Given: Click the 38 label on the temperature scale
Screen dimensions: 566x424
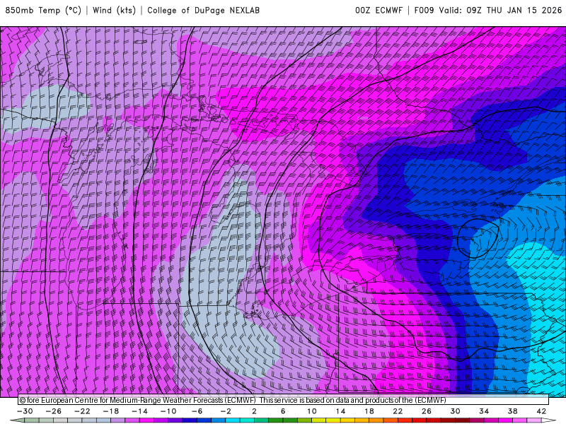Looking at the screenshot, I should pos(512,411).
